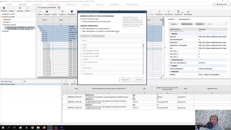
Task: Check the Bounding Box Height checkbox
Action: [x=82, y=51]
